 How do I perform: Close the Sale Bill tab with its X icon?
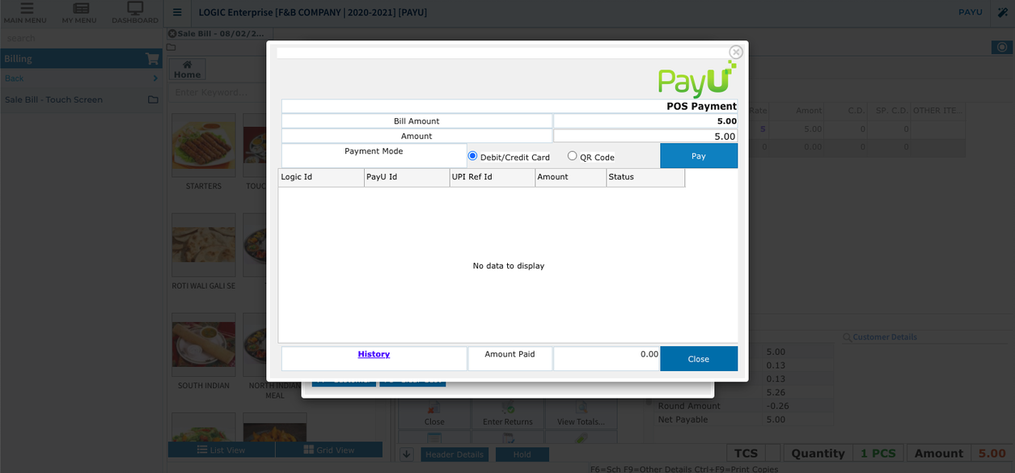[171, 33]
